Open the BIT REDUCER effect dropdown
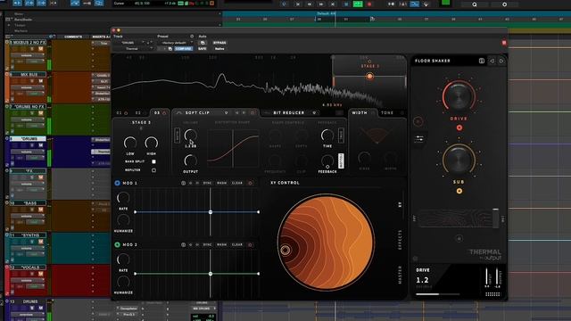The image size is (571, 321). point(314,113)
